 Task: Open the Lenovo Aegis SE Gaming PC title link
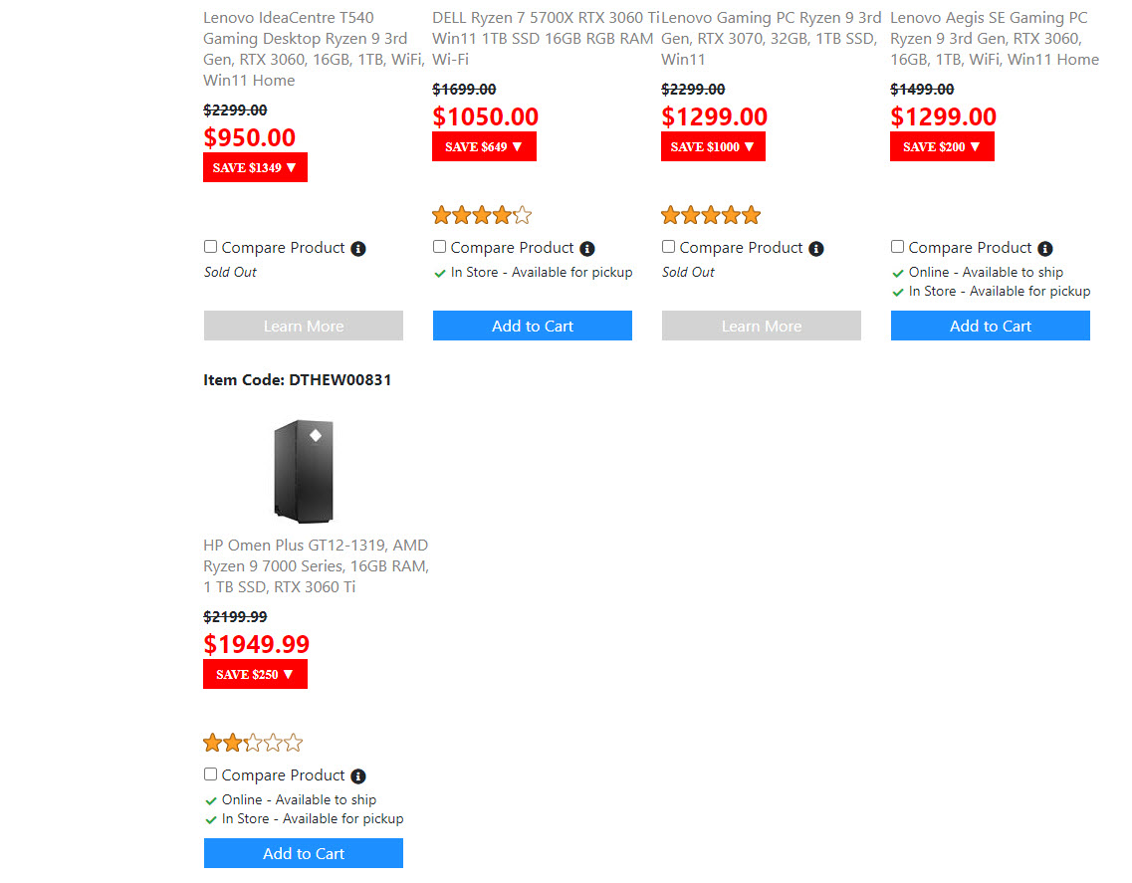pos(994,39)
